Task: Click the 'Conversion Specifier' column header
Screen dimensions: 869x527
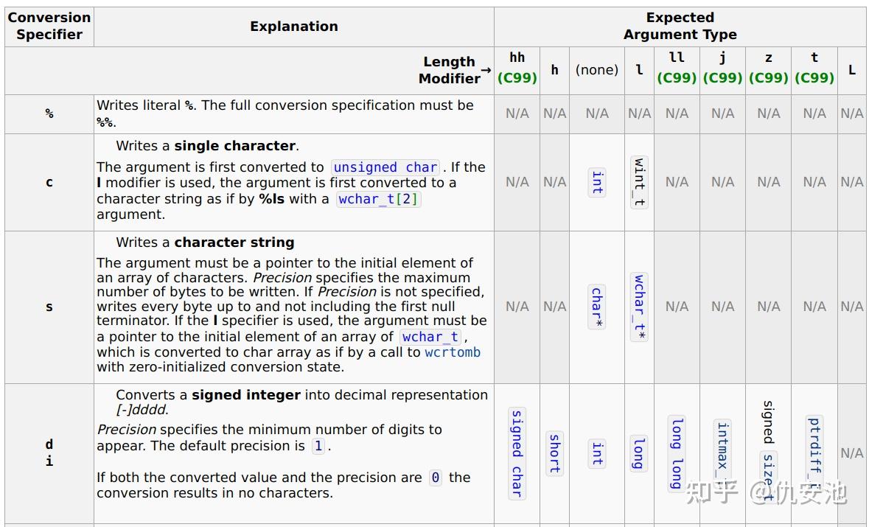Action: (x=49, y=26)
